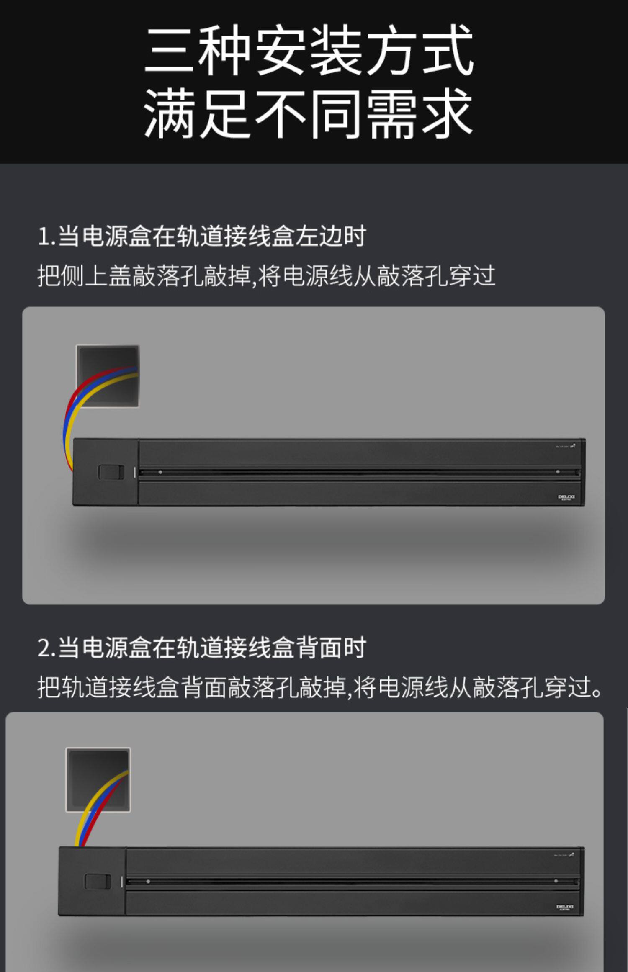Click the DELIXI logo on the second track

565,907
